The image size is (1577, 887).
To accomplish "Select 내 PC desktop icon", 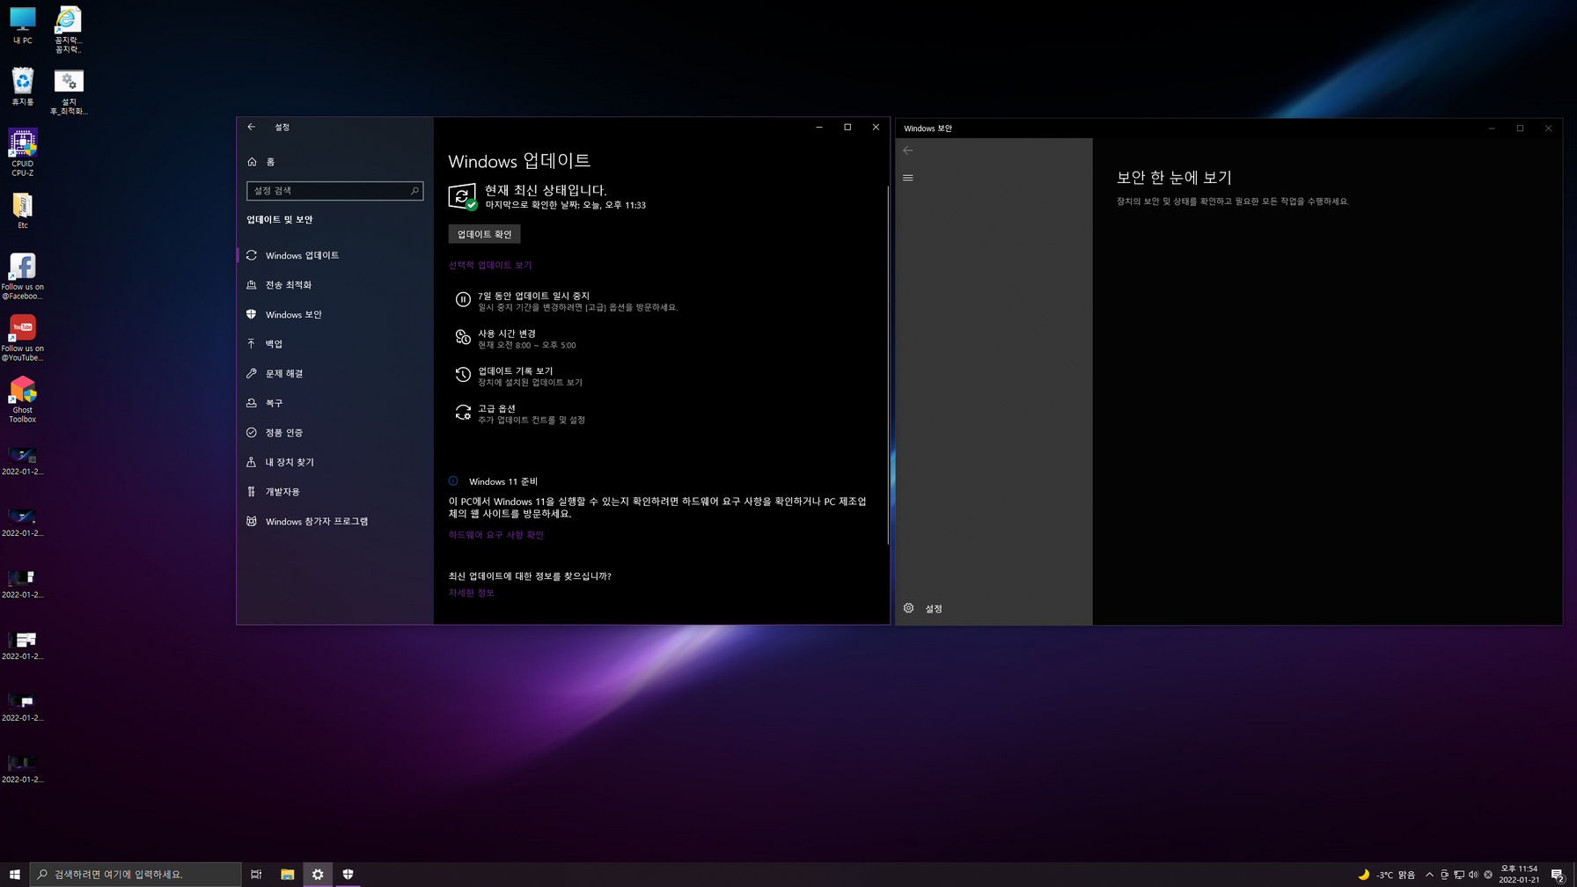I will coord(23,26).
